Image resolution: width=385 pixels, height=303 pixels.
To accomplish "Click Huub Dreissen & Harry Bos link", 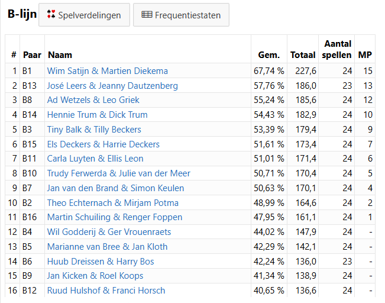I will (101, 262).
